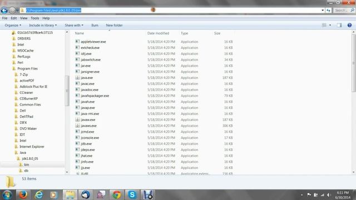
Task: Open Explorer help question-mark icon
Action: click(x=349, y=25)
